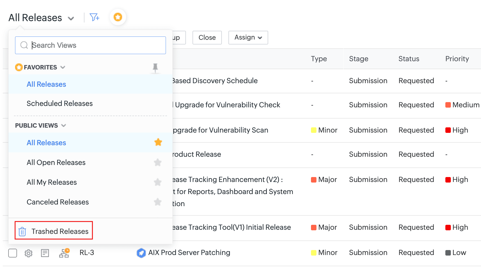Collapse the Public Views section
The width and height of the screenshot is (481, 269).
point(64,125)
